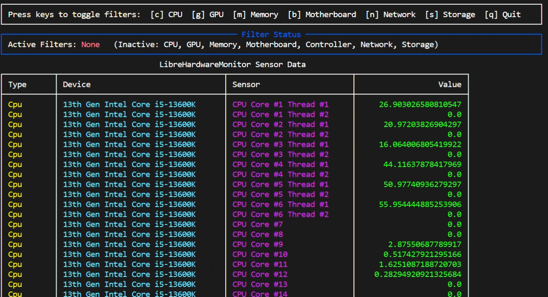Click value 16.064006805419922
This screenshot has height=297, width=548.
420,144
